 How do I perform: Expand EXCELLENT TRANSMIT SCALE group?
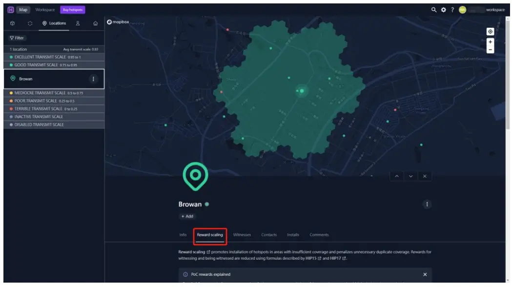tap(54, 57)
